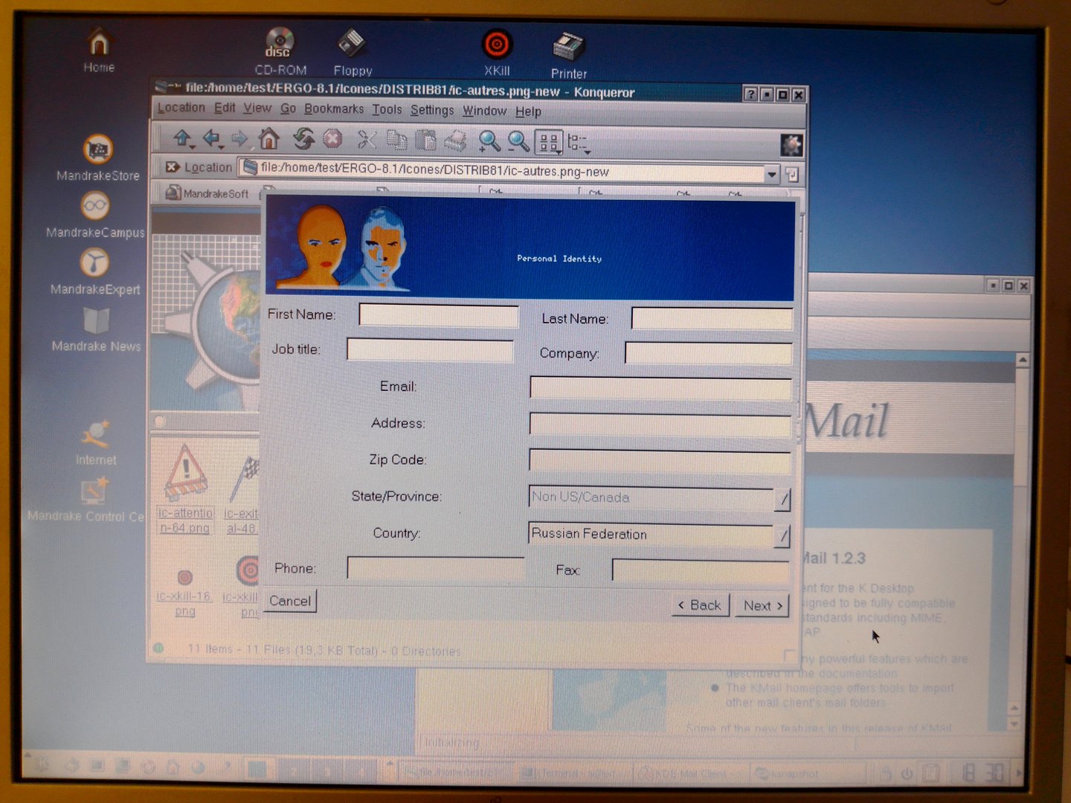This screenshot has width=1071, height=803.
Task: Navigate forward in Konqueror toolbar
Action: pyautogui.click(x=239, y=138)
